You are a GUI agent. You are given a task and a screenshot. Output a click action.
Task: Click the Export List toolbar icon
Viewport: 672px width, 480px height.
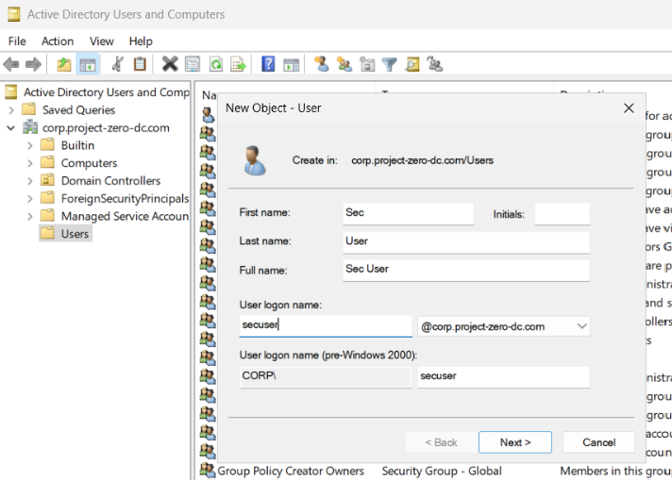point(238,64)
